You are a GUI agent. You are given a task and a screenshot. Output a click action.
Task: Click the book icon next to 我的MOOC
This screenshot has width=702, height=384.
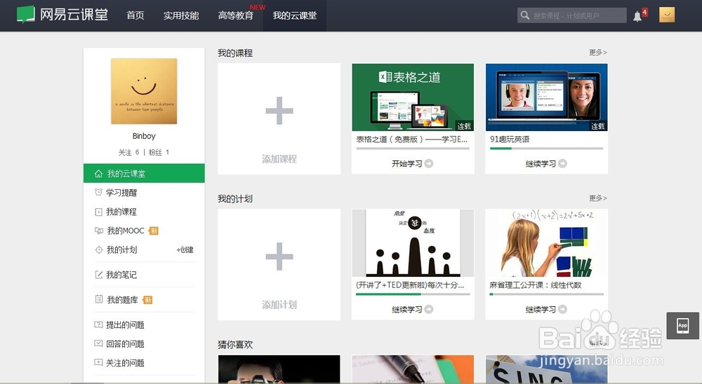pyautogui.click(x=99, y=231)
